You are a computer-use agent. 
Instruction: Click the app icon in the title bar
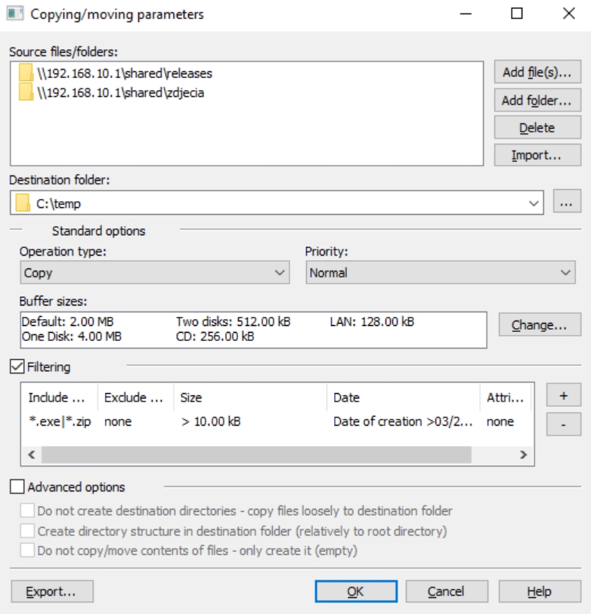(15, 14)
